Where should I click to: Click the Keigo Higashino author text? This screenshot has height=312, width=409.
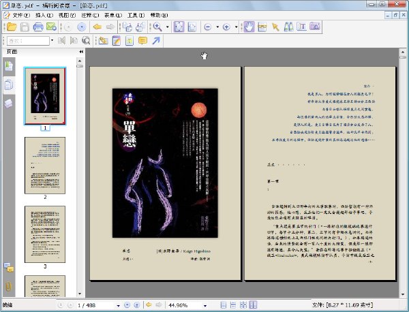(x=197, y=251)
